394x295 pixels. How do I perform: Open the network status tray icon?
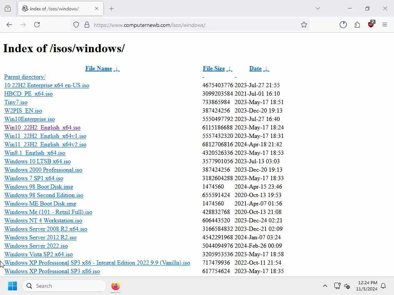(x=337, y=286)
